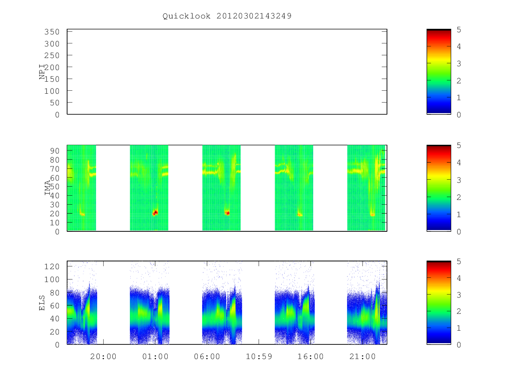Click the title Quicklook 20120302143249

227,16
